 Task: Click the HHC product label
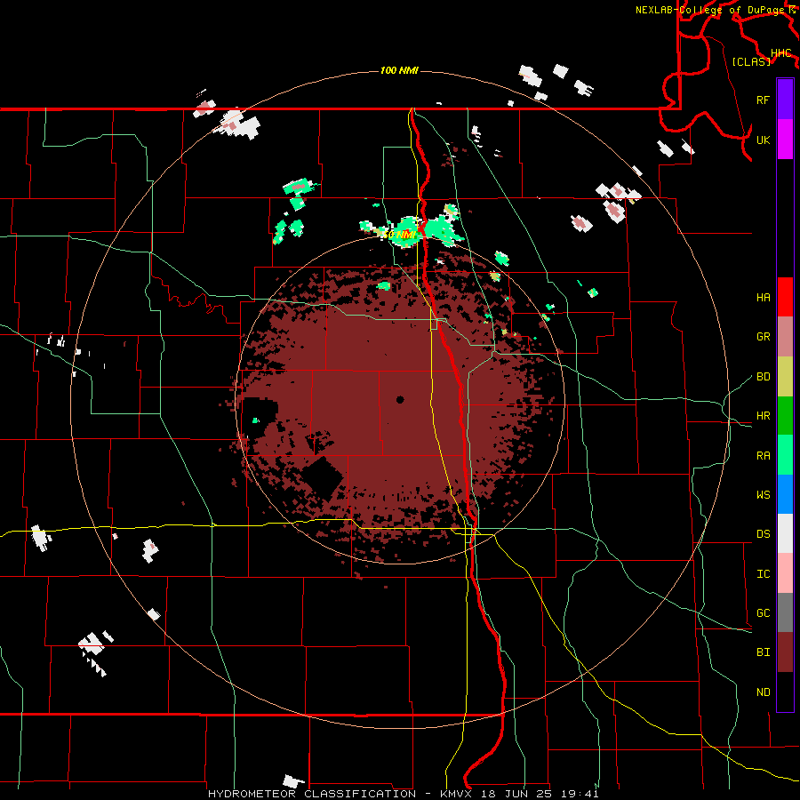click(780, 53)
